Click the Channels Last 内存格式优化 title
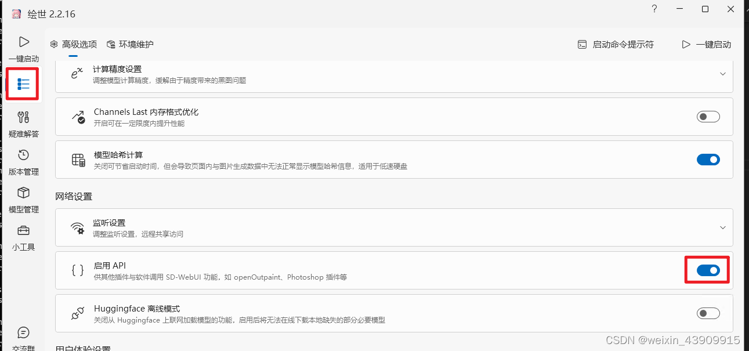 click(146, 111)
